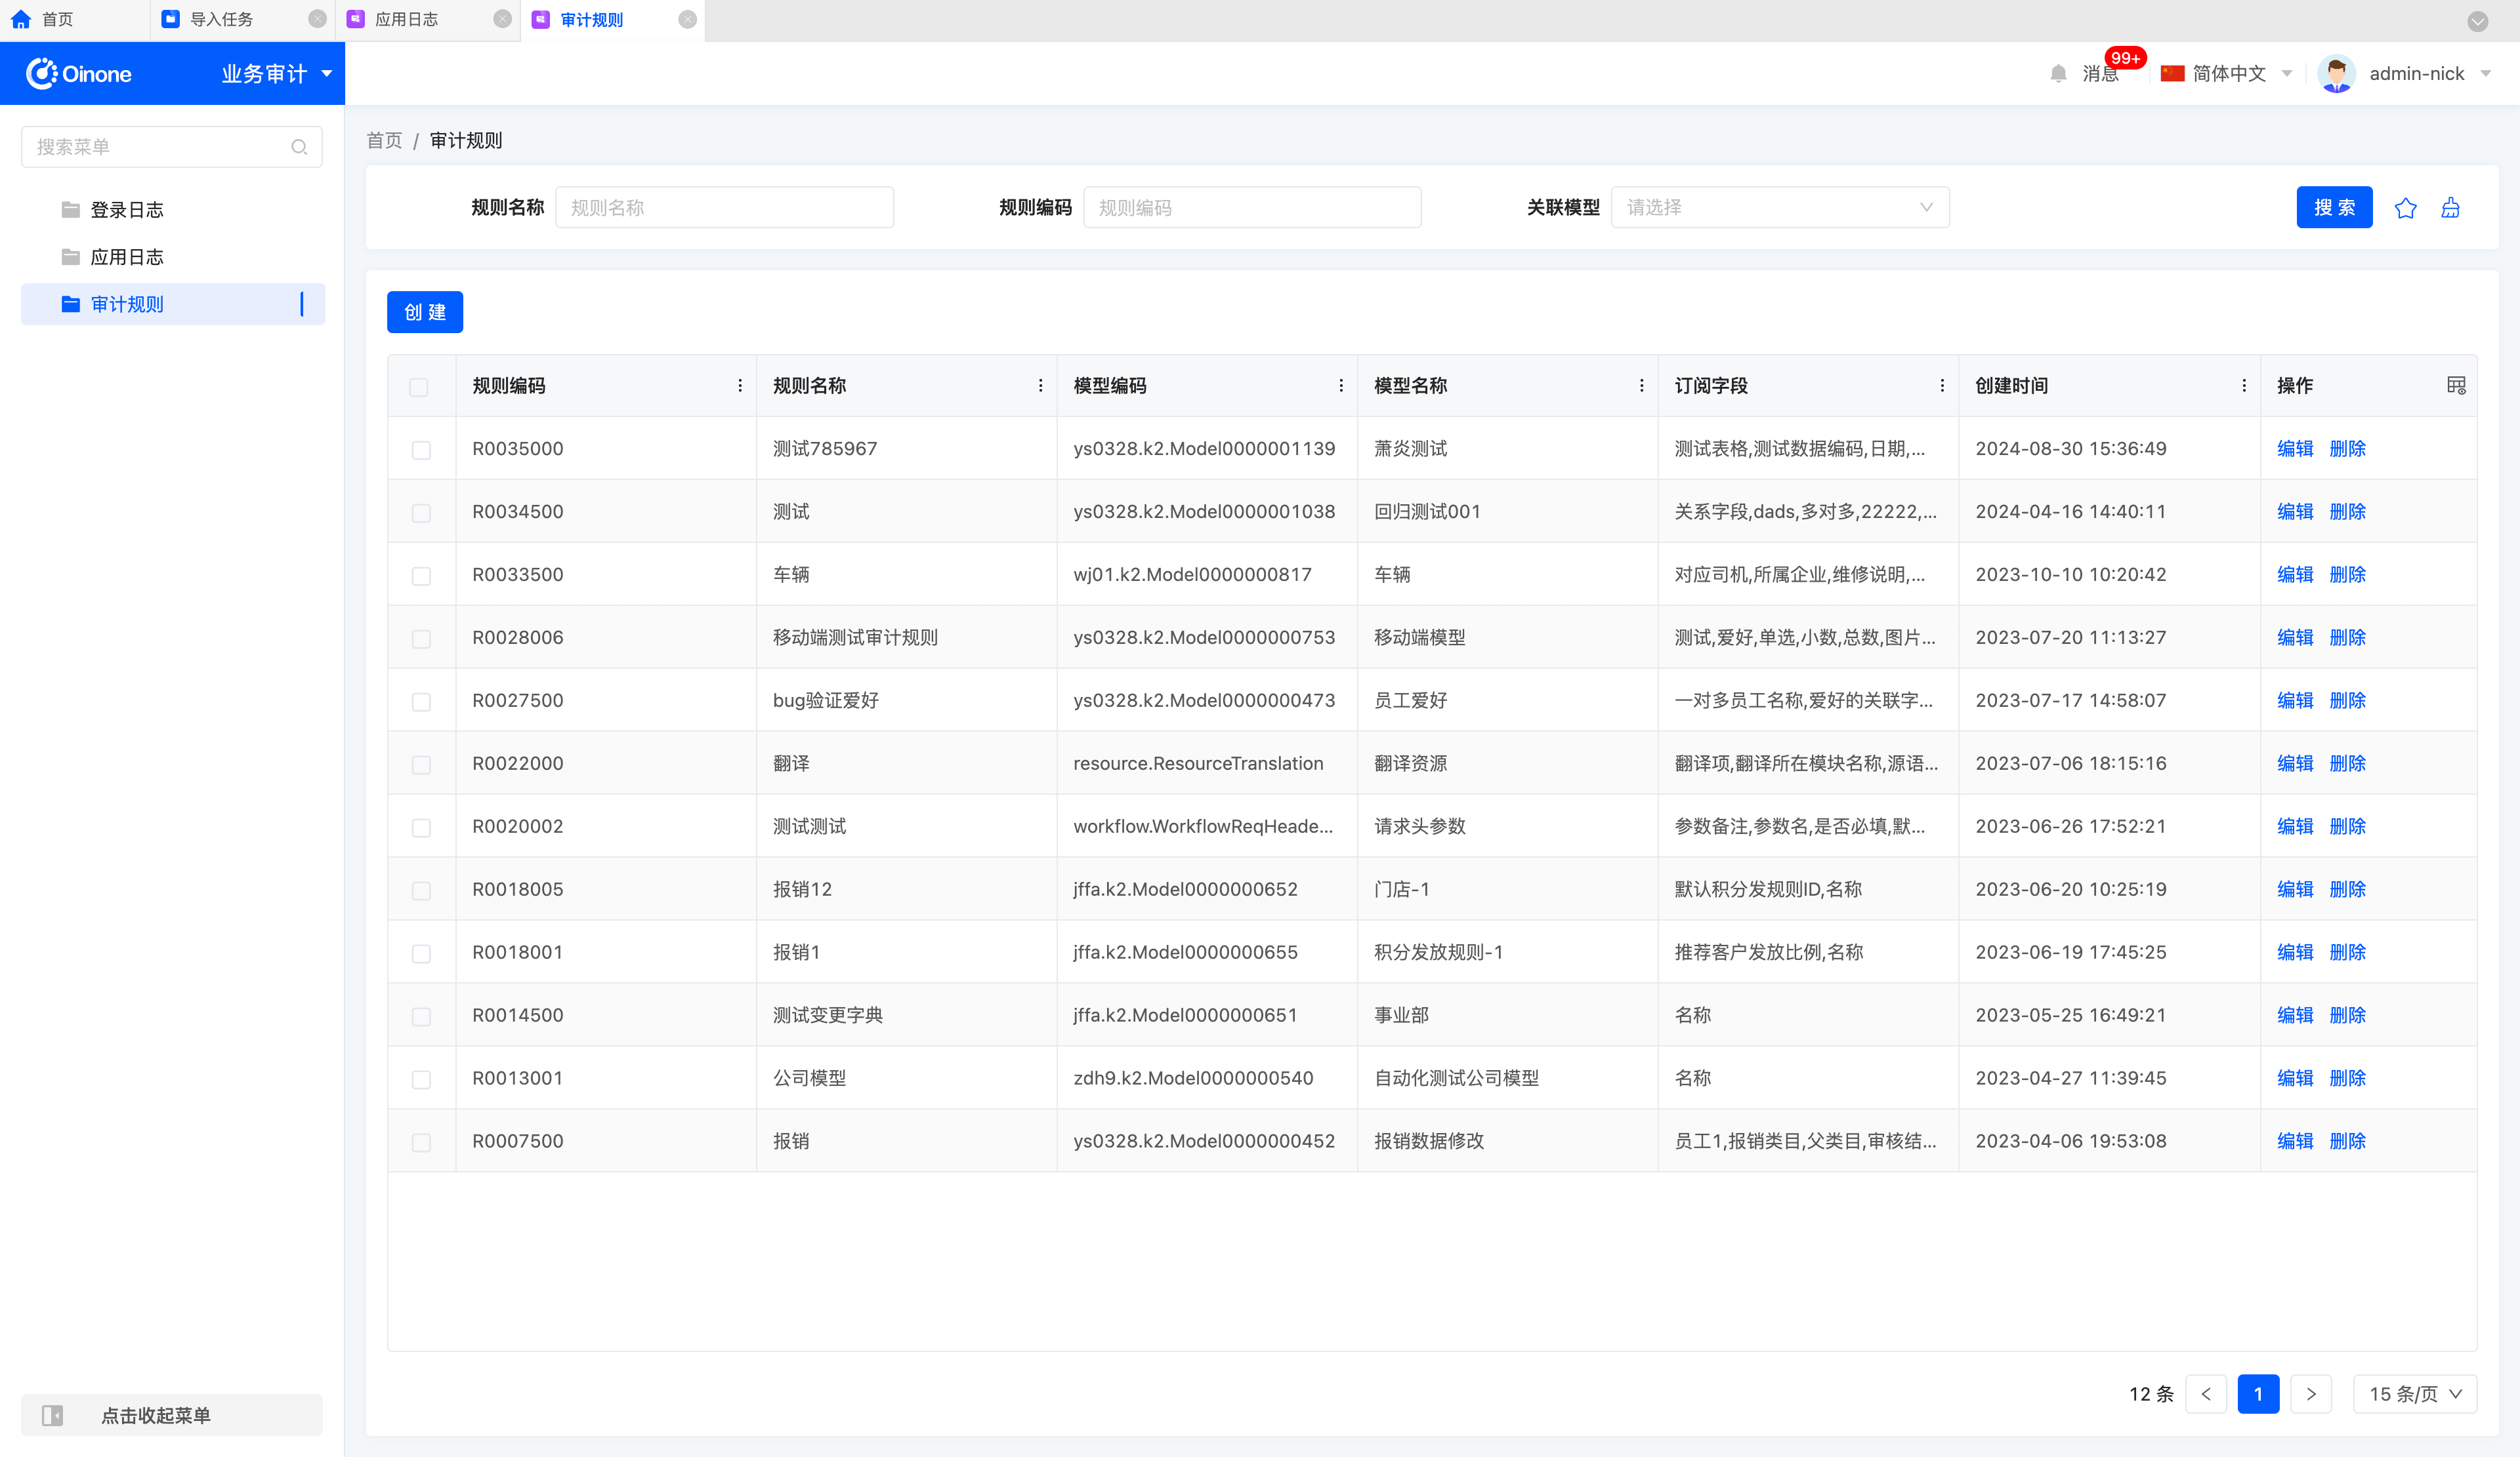The image size is (2520, 1457).
Task: Click 删除 for rule R0018001
Action: pyautogui.click(x=2347, y=951)
